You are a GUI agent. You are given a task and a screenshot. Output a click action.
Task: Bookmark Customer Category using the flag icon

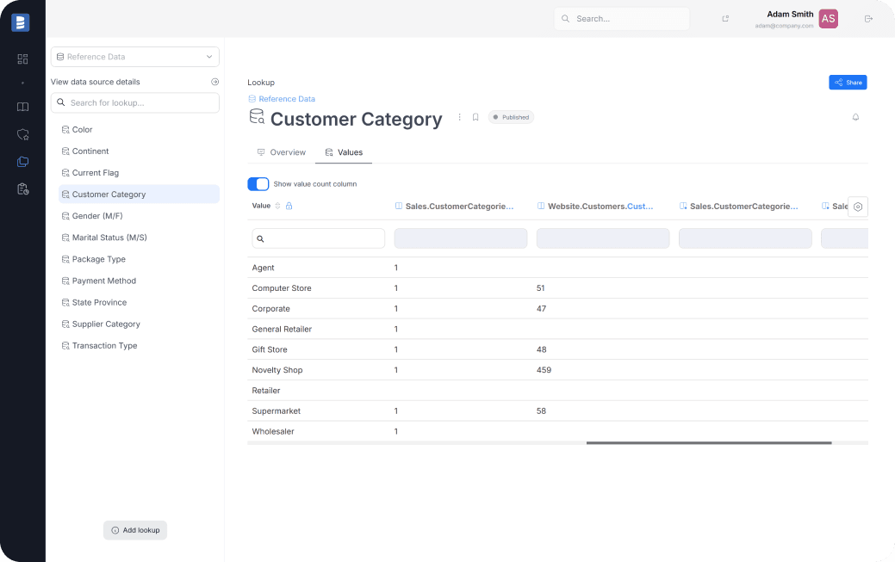(475, 116)
